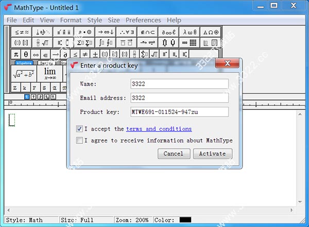The image size is (309, 227).
Task: Open the Help menu
Action: 174,20
